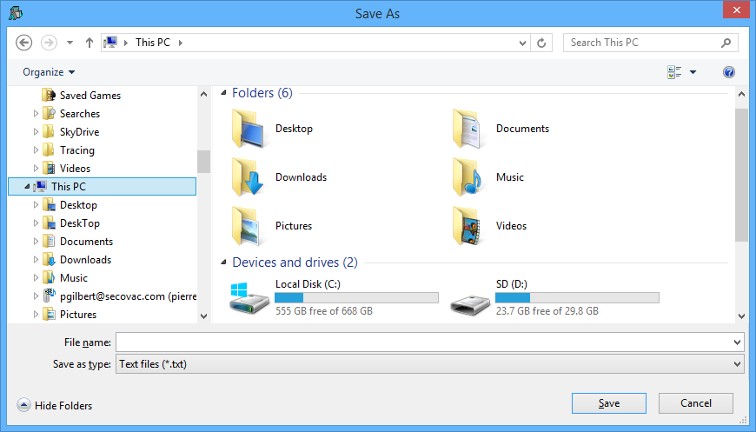Select the Pictures folder icon in main pane
Screen dimensions: 756x432
point(247,226)
